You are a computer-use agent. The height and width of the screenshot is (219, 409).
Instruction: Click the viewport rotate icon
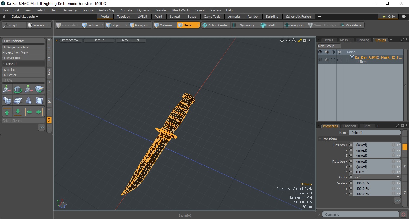point(288,40)
